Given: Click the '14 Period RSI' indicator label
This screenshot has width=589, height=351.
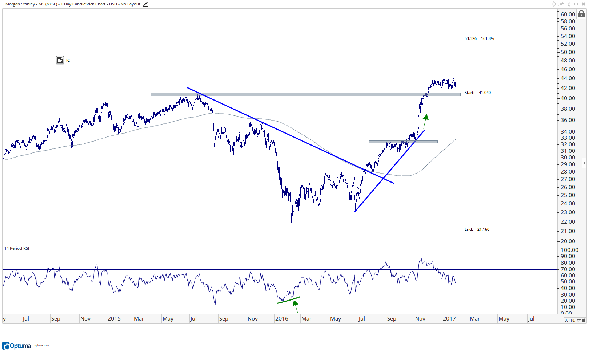Looking at the screenshot, I should tap(17, 248).
